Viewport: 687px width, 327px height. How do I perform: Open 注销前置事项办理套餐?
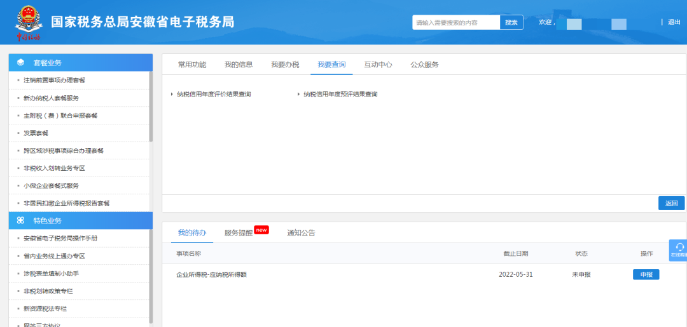click(x=54, y=81)
